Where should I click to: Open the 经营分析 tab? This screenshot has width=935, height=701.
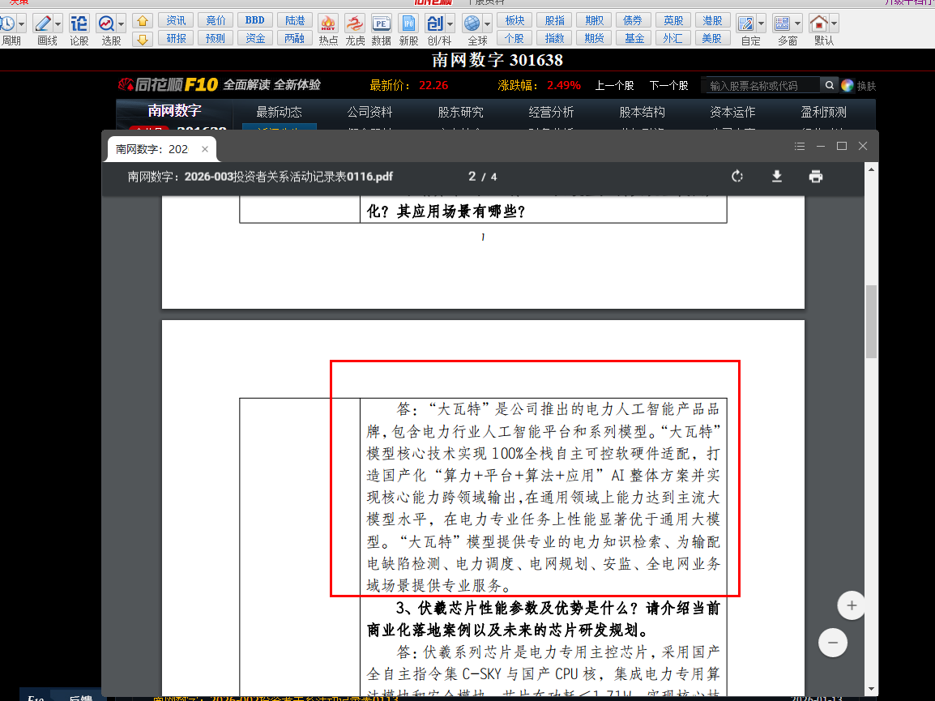coord(551,112)
